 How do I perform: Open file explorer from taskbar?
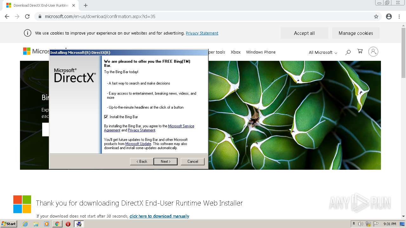point(36,224)
